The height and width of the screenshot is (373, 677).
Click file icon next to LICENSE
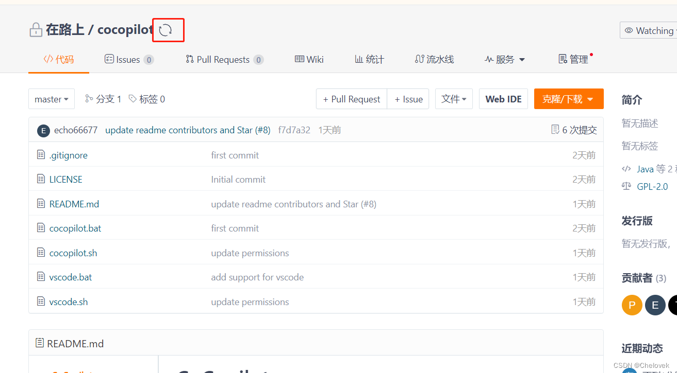(x=41, y=179)
